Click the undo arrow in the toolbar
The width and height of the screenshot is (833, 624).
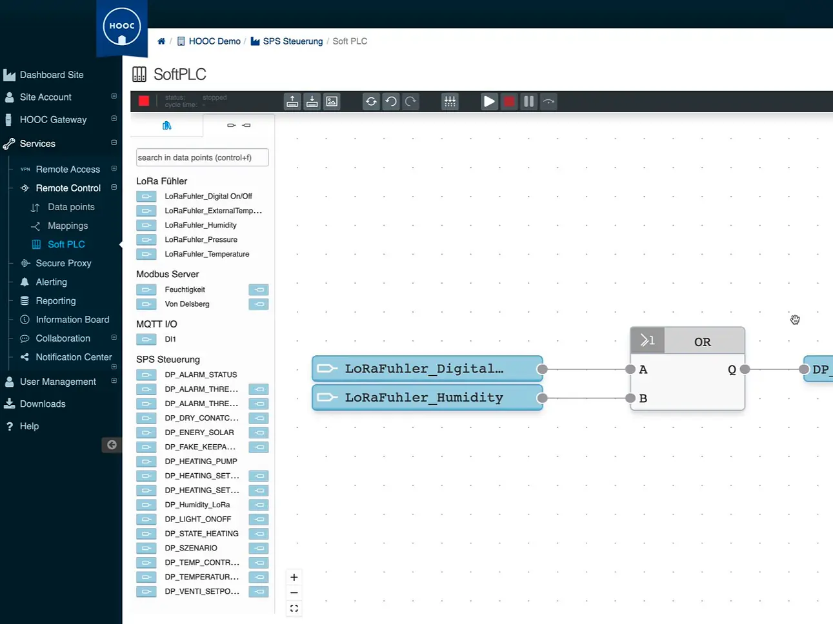391,101
